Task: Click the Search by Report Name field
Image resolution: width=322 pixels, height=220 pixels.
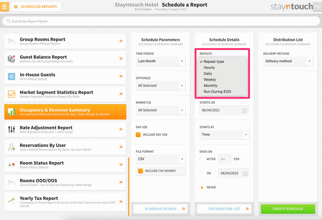Action: point(161,21)
